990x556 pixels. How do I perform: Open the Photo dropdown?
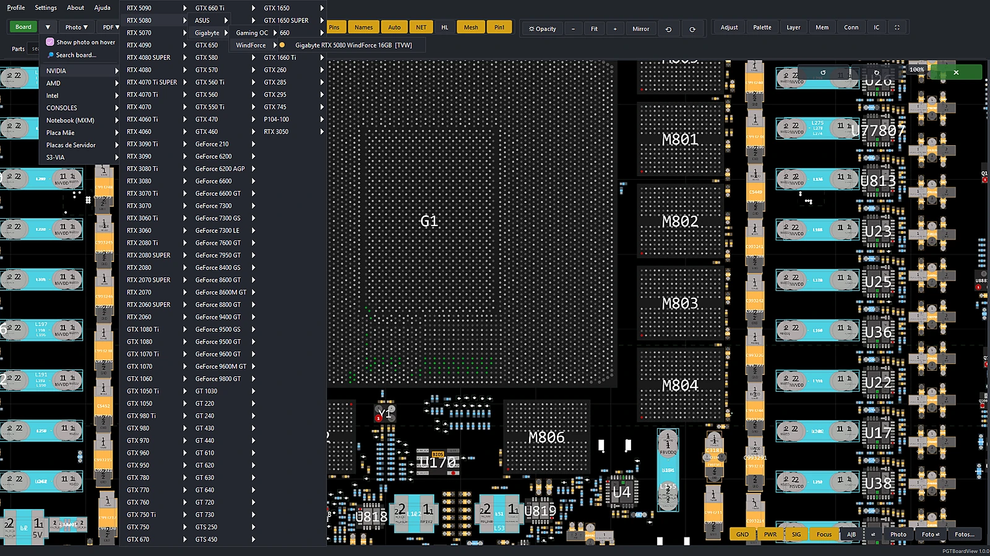(x=77, y=27)
